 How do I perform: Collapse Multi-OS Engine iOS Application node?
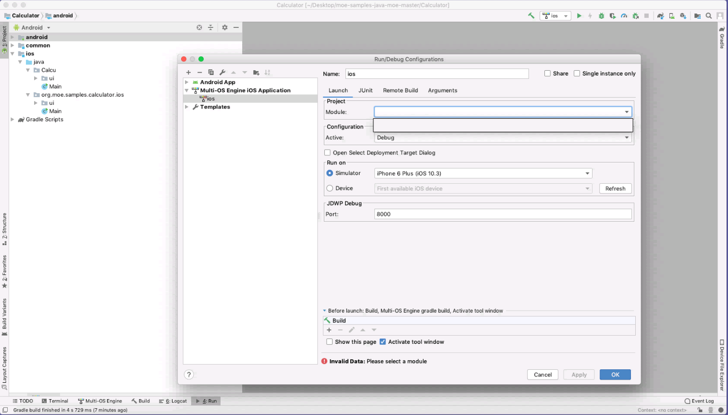187,90
